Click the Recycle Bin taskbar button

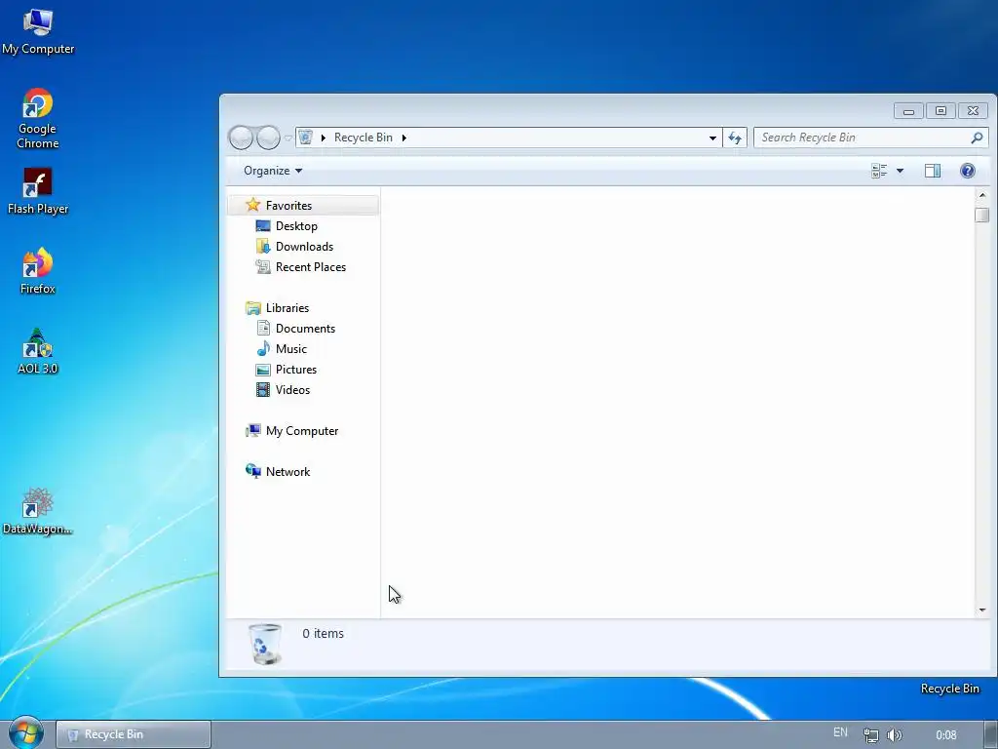tap(133, 734)
